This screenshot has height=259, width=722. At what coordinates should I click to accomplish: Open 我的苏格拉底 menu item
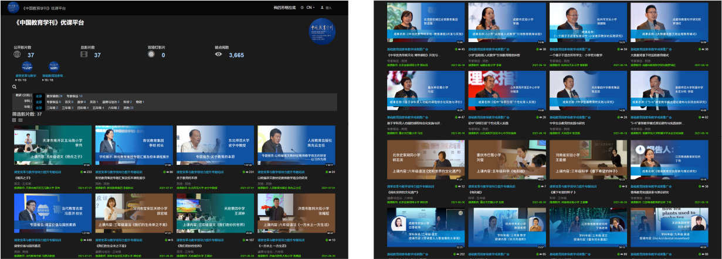pos(284,8)
